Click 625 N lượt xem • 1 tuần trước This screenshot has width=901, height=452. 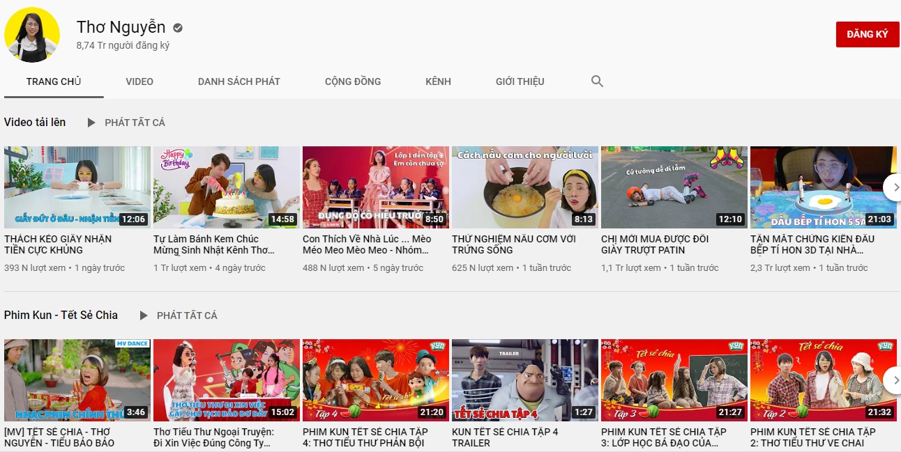tap(511, 268)
